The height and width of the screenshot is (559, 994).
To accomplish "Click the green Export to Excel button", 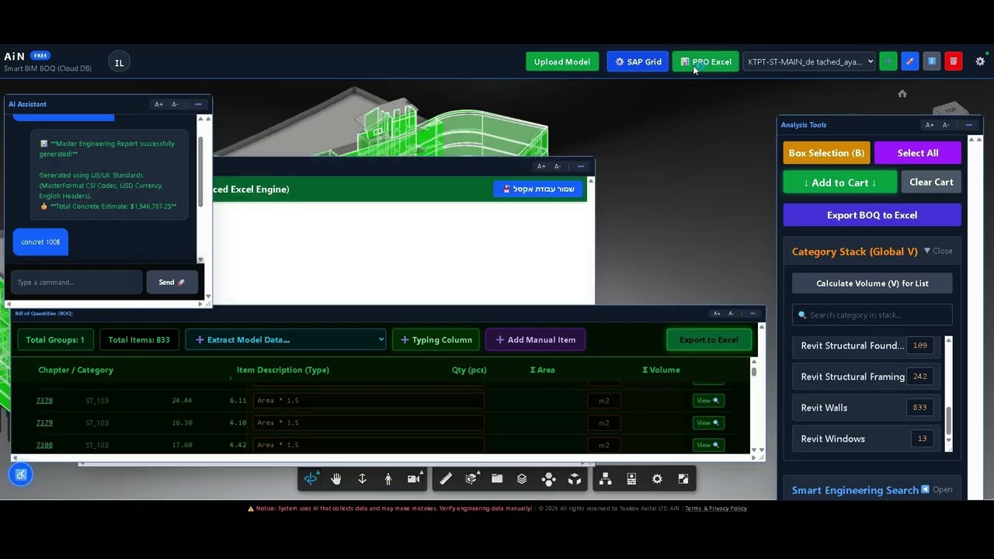I will coord(709,339).
